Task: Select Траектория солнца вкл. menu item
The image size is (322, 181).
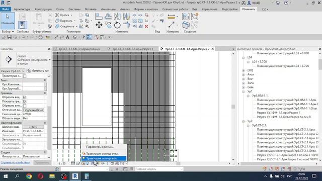Action: coord(104,158)
